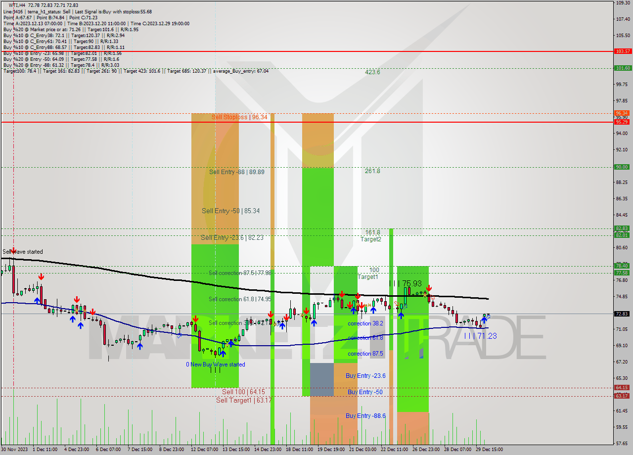
Task: Click the '6 Dec 07:00' time axis label
Action: tap(108, 450)
